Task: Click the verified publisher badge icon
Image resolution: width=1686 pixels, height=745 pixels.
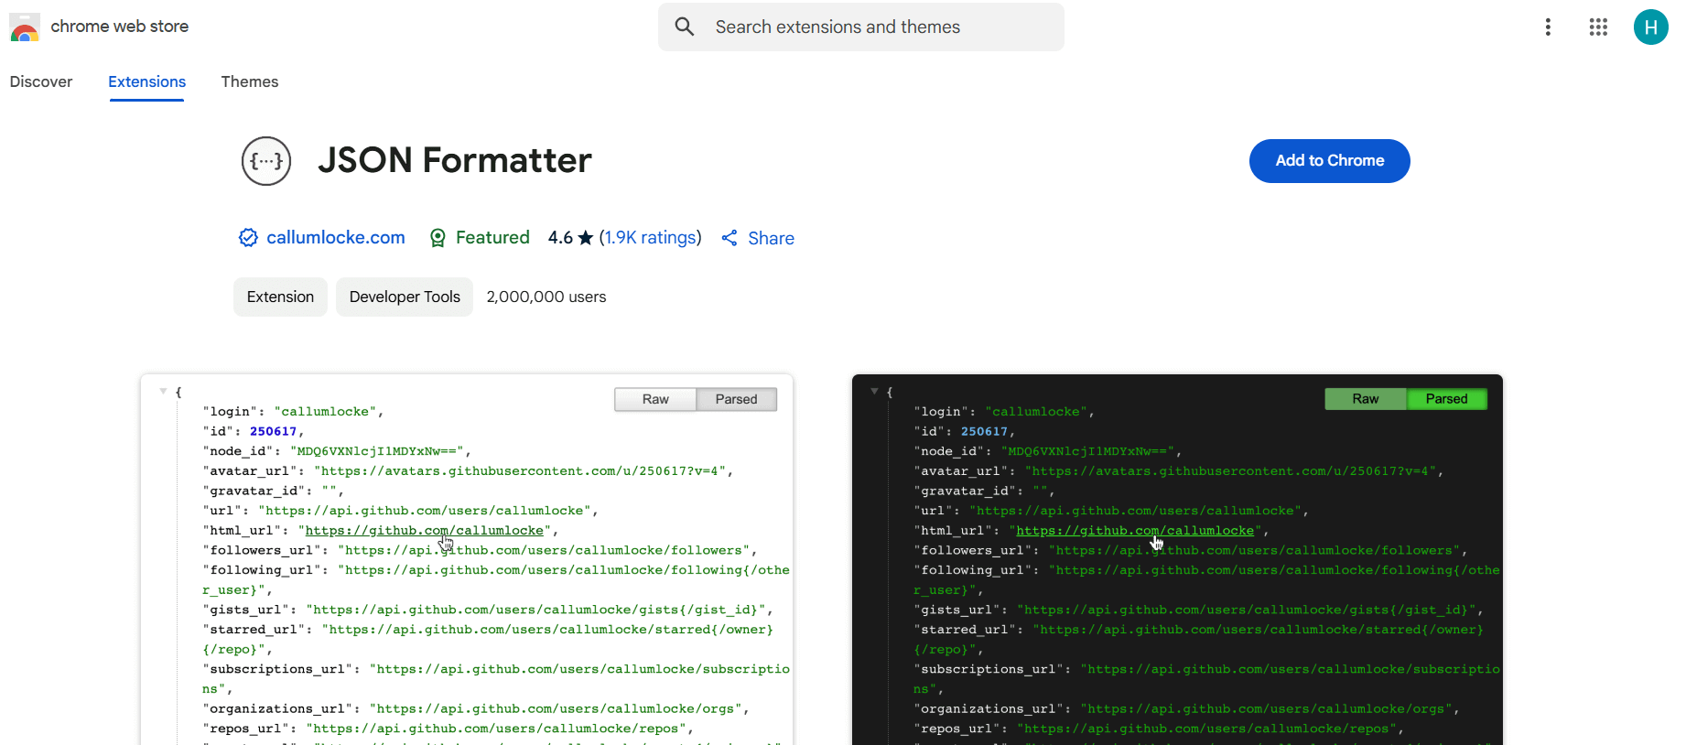Action: pos(248,238)
